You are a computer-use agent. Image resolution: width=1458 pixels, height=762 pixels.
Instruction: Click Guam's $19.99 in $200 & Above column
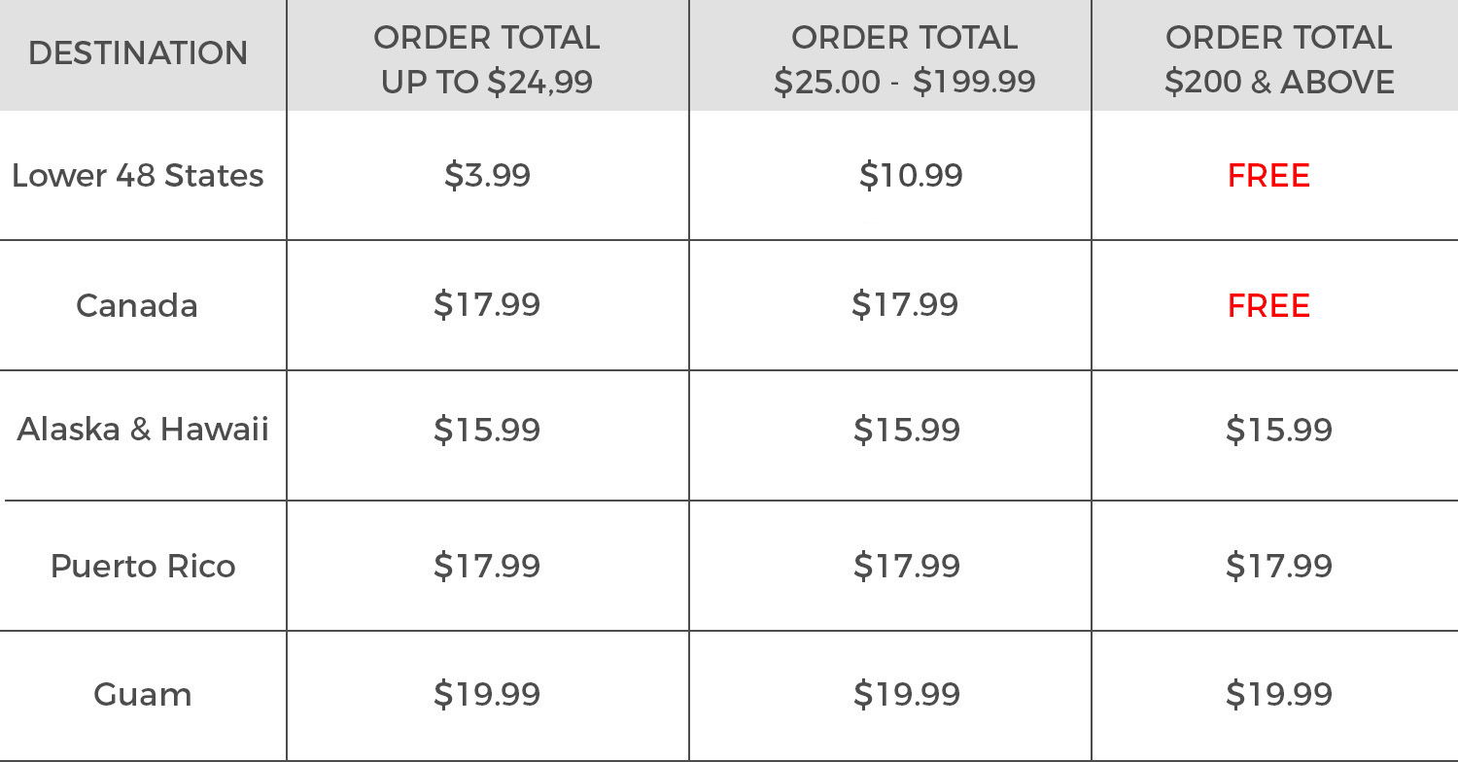pos(1279,694)
